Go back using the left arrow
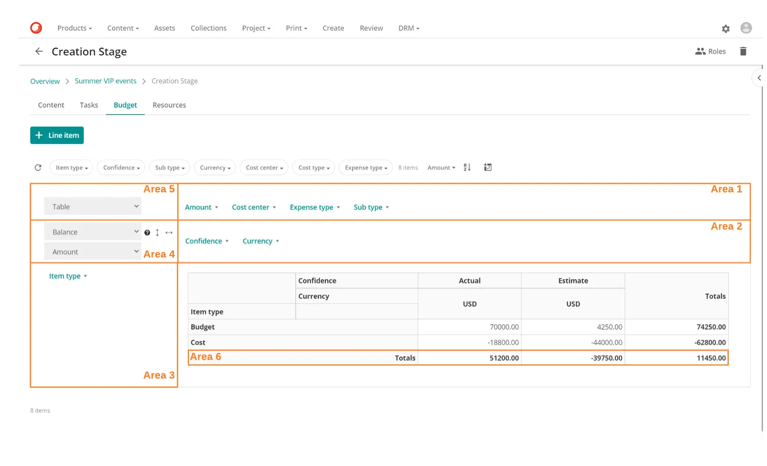 (39, 52)
